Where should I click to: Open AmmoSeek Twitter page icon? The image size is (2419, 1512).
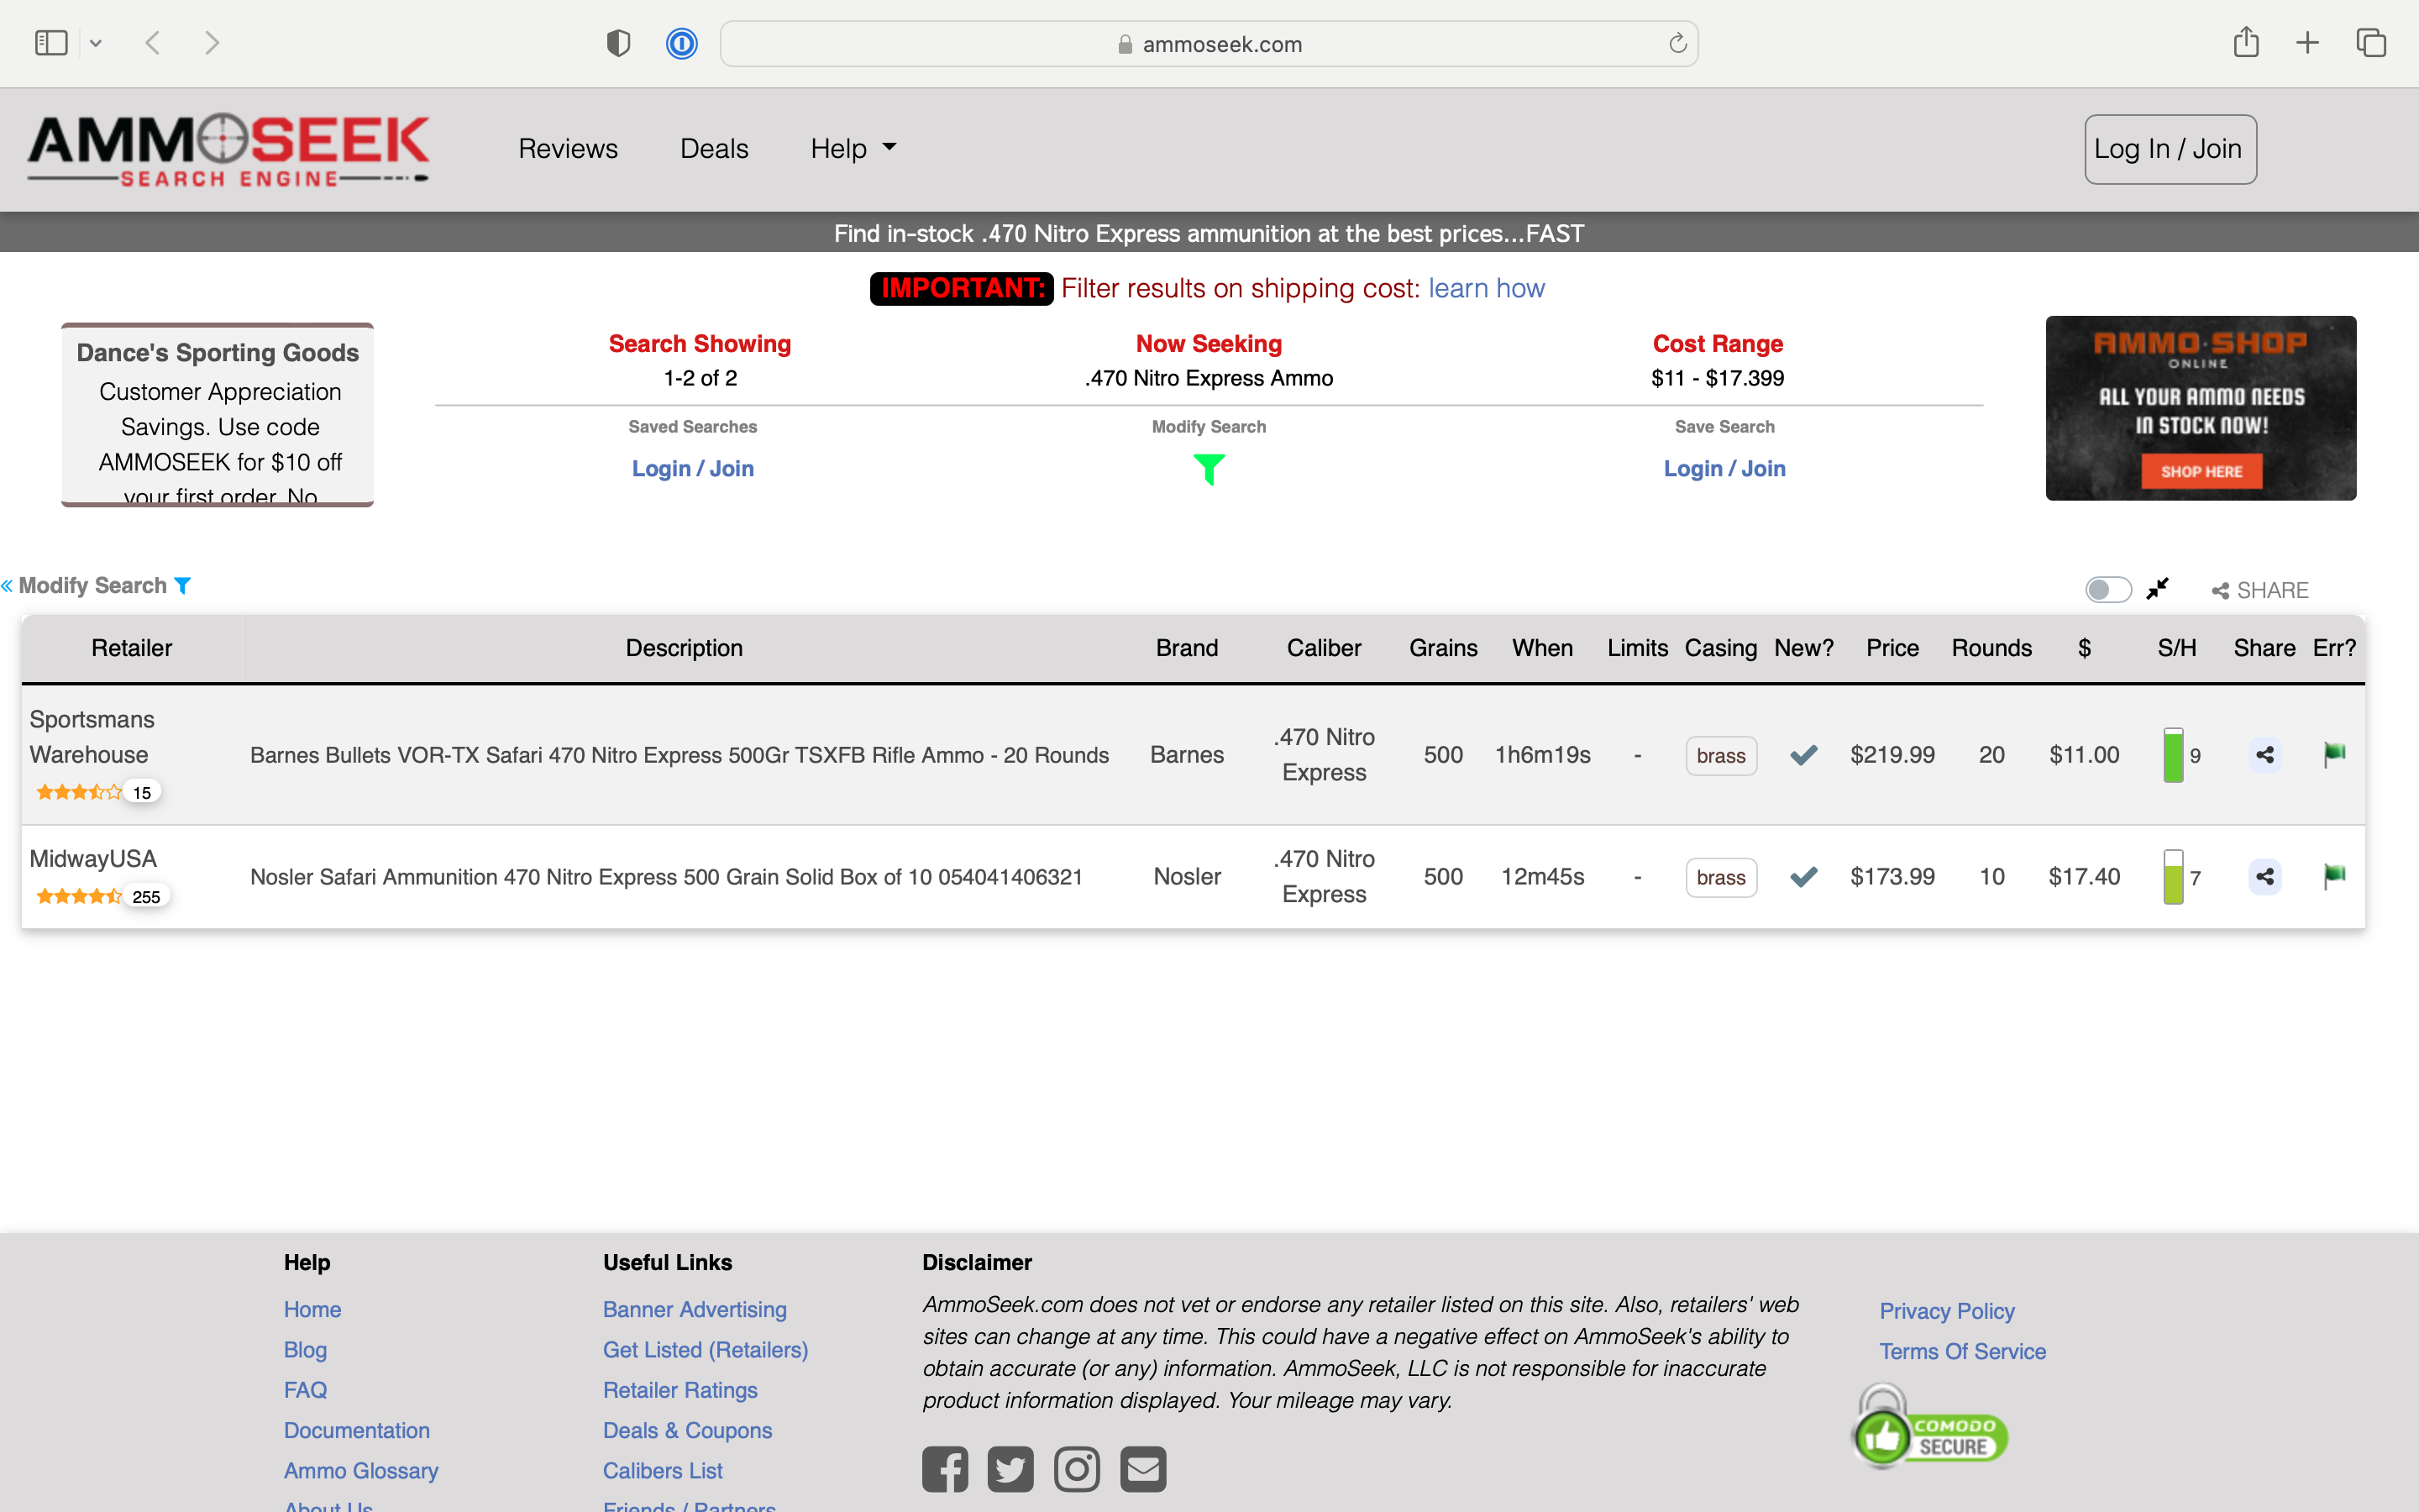(1010, 1469)
